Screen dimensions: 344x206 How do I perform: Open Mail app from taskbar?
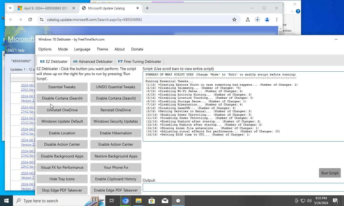pyautogui.click(x=165, y=201)
